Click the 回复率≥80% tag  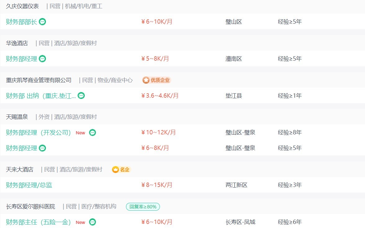tap(143, 207)
